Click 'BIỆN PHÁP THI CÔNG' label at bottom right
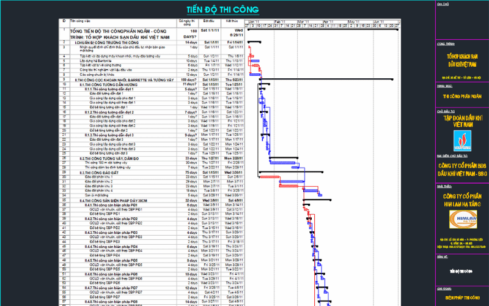Screen dimensions: 489x306 (x=462, y=297)
